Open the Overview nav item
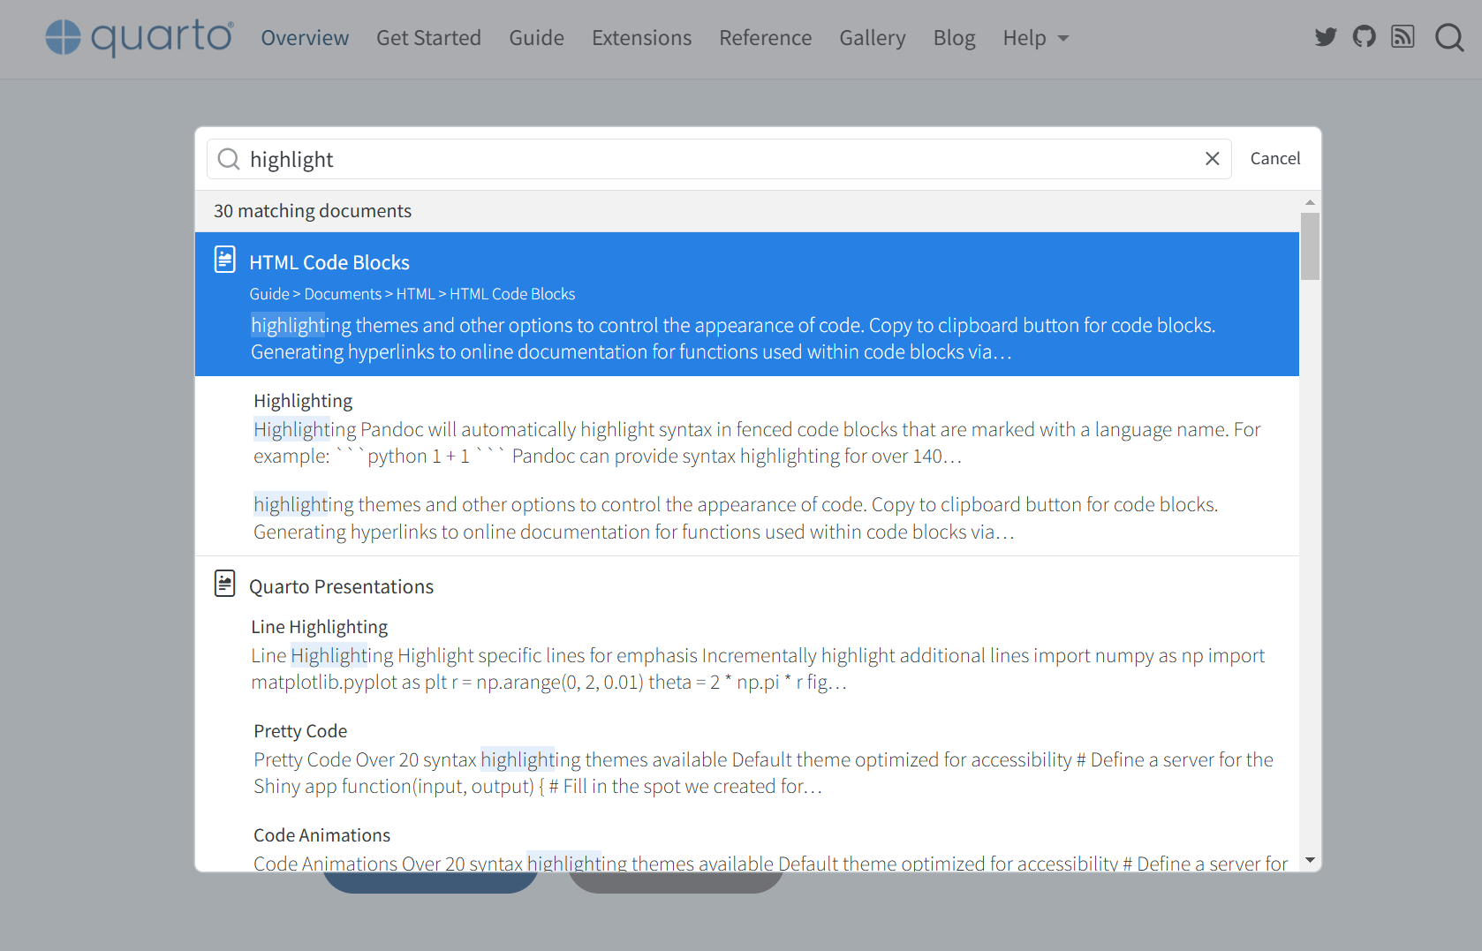The width and height of the screenshot is (1482, 951). click(305, 38)
